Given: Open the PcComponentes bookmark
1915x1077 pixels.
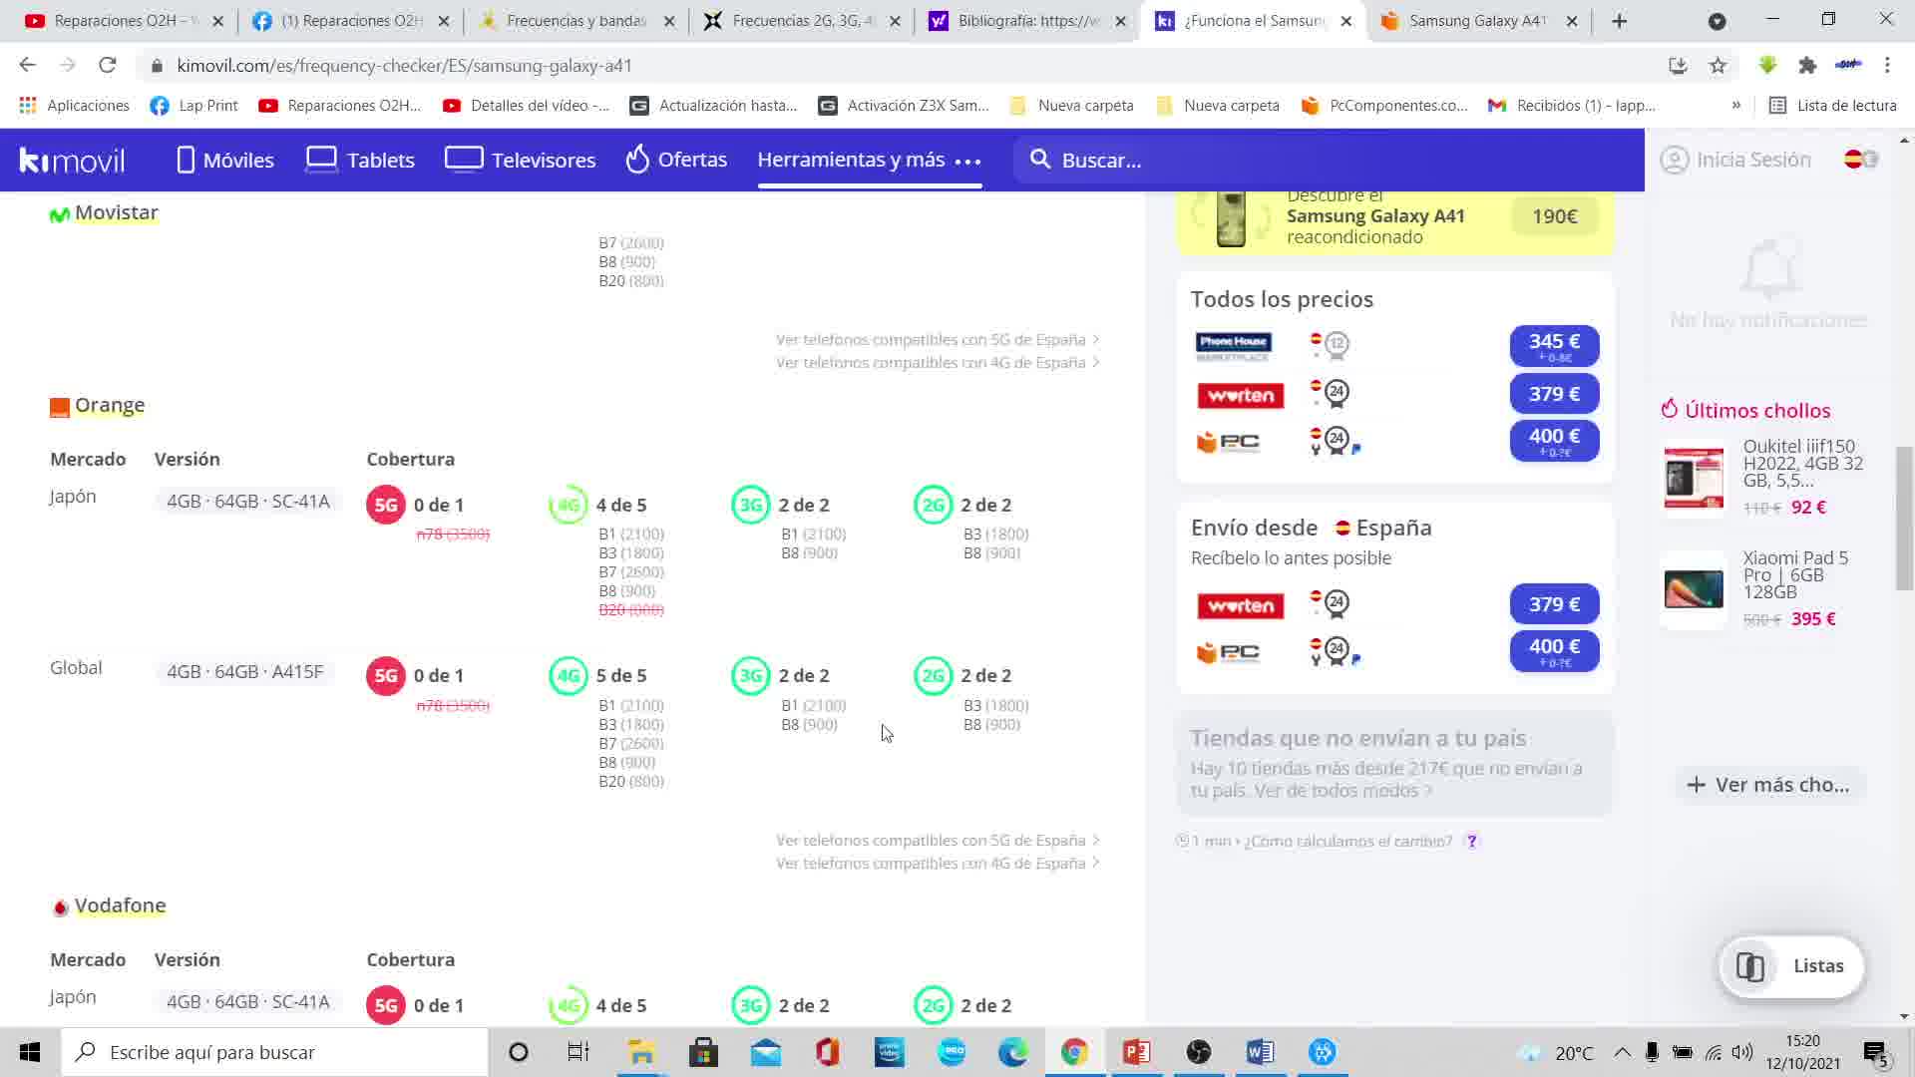Looking at the screenshot, I should click(x=1384, y=106).
